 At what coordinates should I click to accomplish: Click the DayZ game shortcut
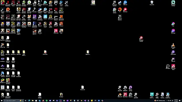click(x=56, y=3)
